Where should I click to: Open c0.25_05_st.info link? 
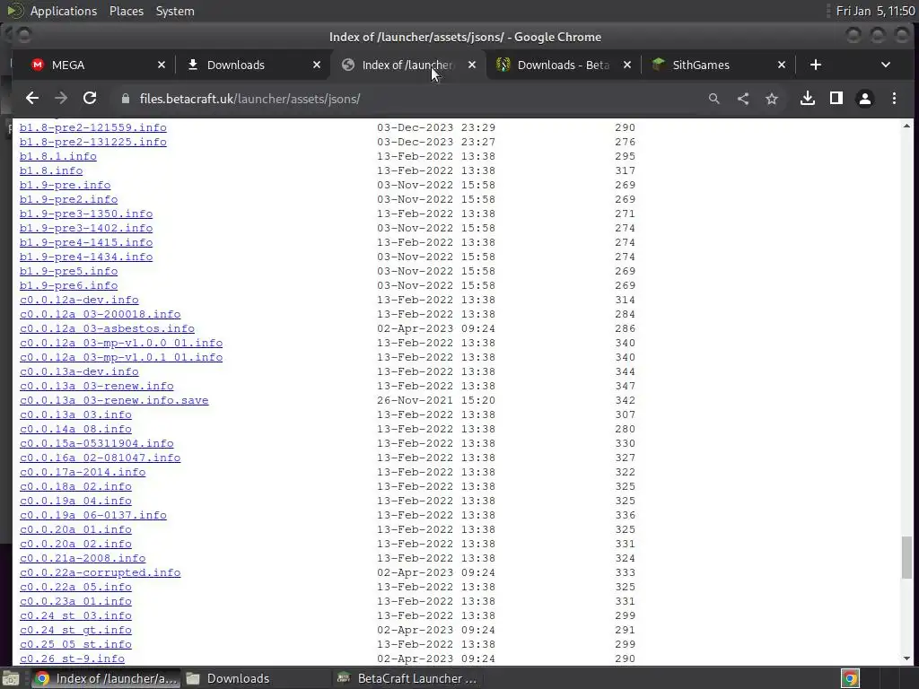pos(75,644)
